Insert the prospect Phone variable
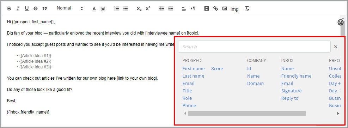 coord(189,105)
